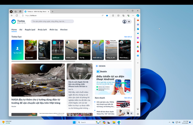Open the Tools briefcase icon in sidebar
193x125 pixels.
(138, 20)
